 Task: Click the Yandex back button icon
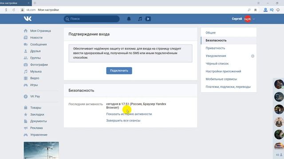6,10
